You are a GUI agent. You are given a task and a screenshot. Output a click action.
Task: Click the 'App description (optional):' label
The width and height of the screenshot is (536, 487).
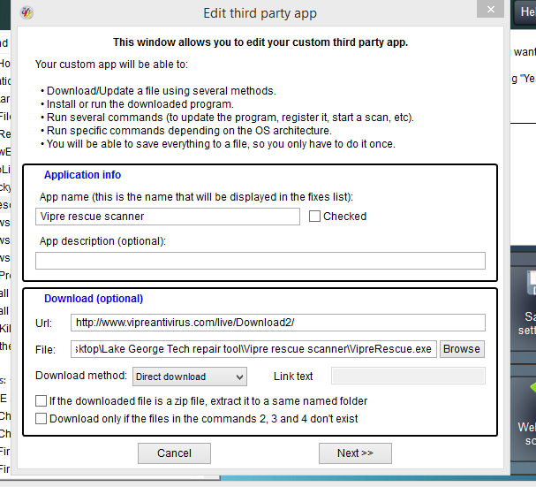[x=102, y=241]
